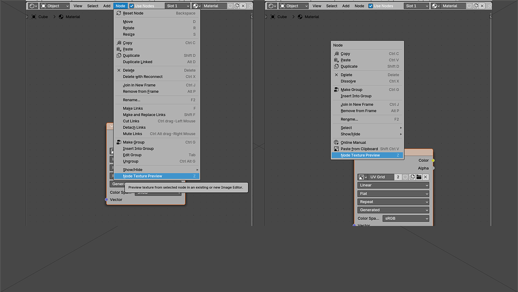Click Vector input socket on left node
The height and width of the screenshot is (292, 518).
[x=107, y=200]
